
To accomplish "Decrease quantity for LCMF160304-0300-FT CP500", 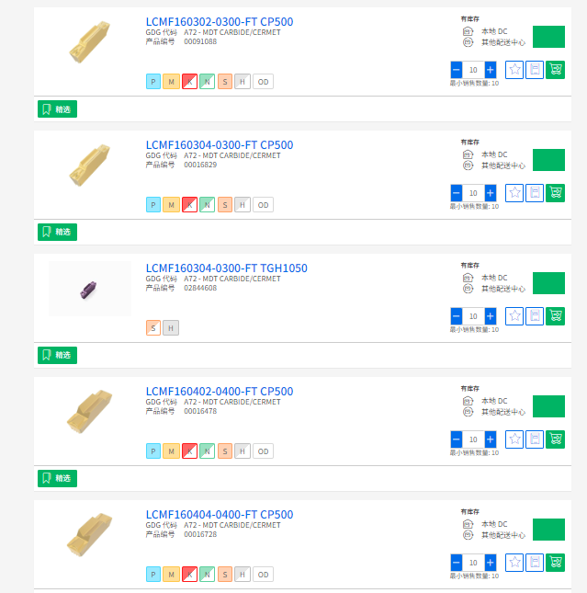I will 457,193.
